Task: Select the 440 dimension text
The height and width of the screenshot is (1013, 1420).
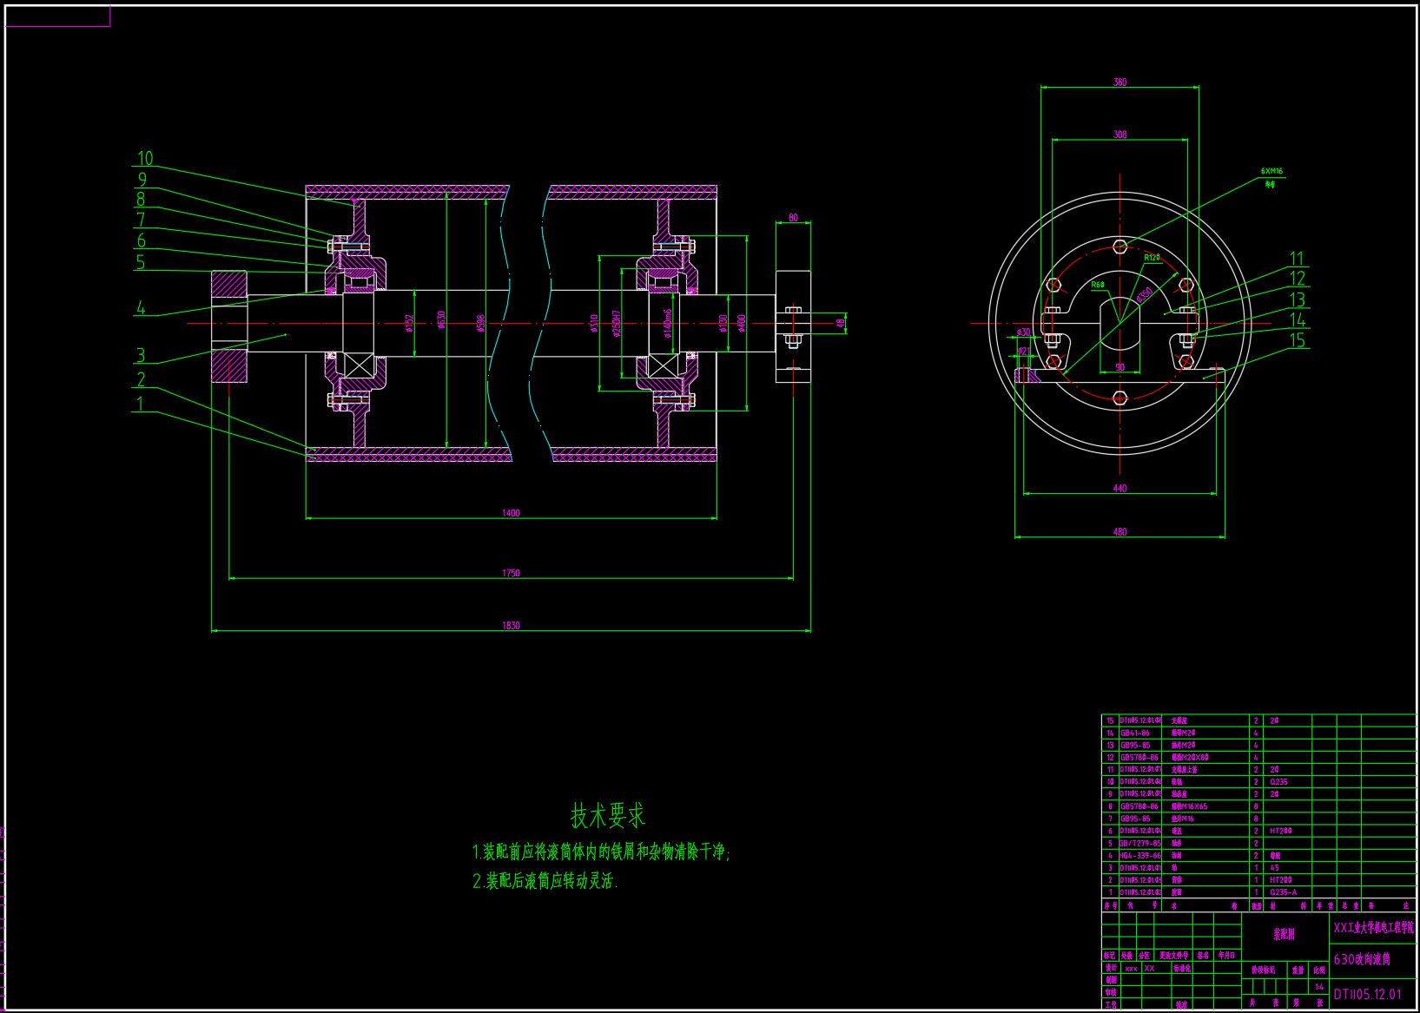Action: (x=1120, y=489)
